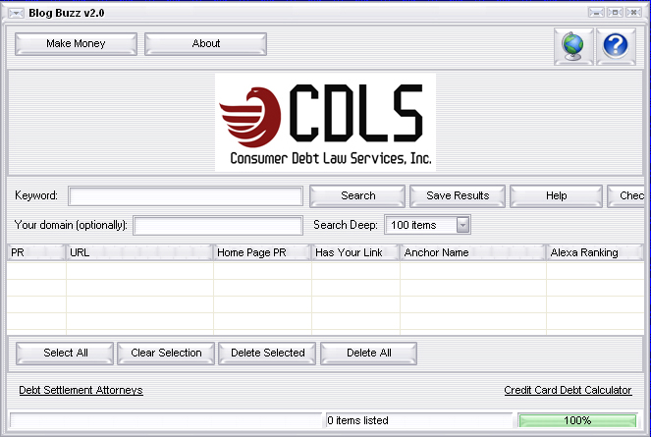The width and height of the screenshot is (651, 437).
Task: Close the Blog Buzz window
Action: (x=633, y=13)
